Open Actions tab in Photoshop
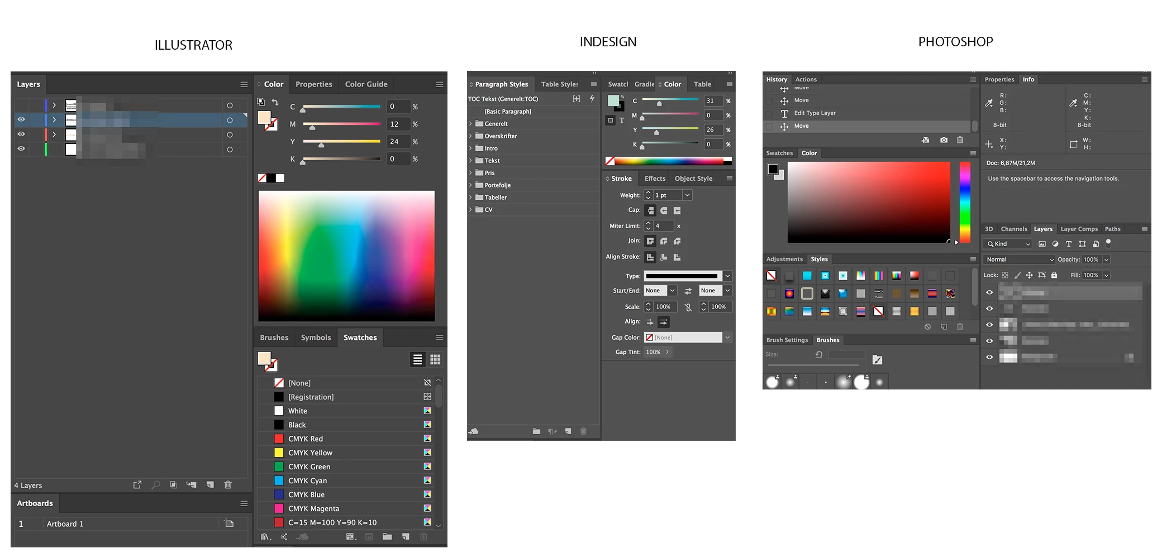Image resolution: width=1162 pixels, height=558 pixels. click(x=806, y=79)
